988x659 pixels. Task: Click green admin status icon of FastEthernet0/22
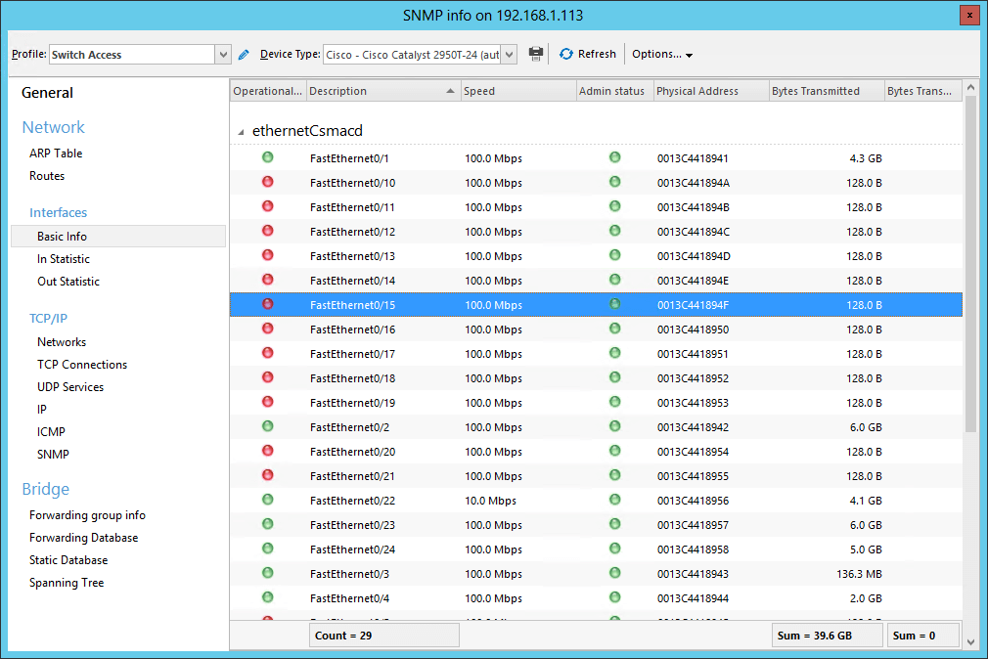(615, 500)
